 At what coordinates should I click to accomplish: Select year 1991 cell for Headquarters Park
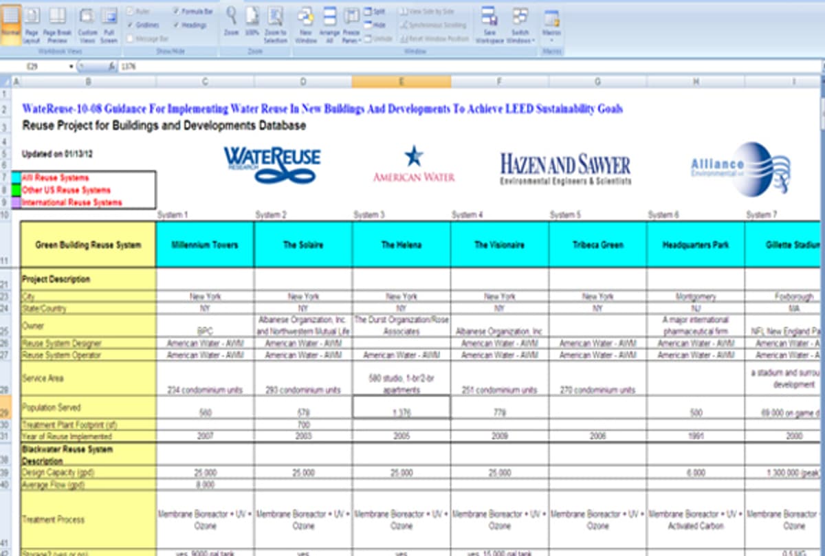(x=696, y=436)
